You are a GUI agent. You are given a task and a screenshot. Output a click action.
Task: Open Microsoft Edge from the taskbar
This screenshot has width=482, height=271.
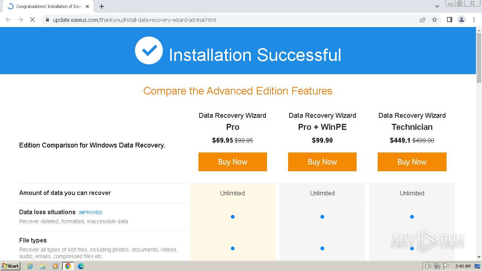[81, 266]
